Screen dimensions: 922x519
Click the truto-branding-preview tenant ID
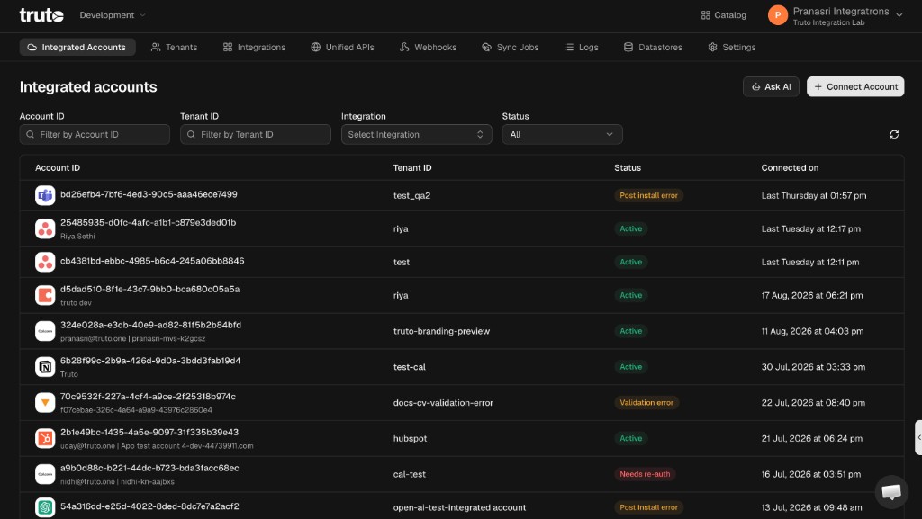(441, 331)
